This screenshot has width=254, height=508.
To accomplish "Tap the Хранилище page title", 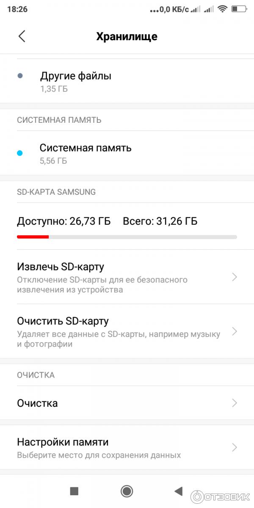I will click(127, 36).
